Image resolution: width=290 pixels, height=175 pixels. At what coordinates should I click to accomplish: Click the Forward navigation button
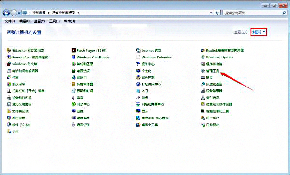(x=14, y=13)
